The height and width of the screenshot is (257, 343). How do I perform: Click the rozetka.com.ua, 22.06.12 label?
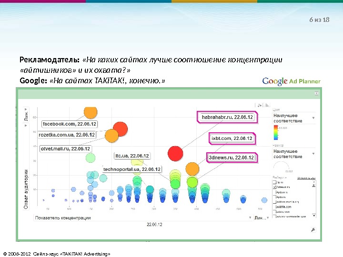(67, 135)
